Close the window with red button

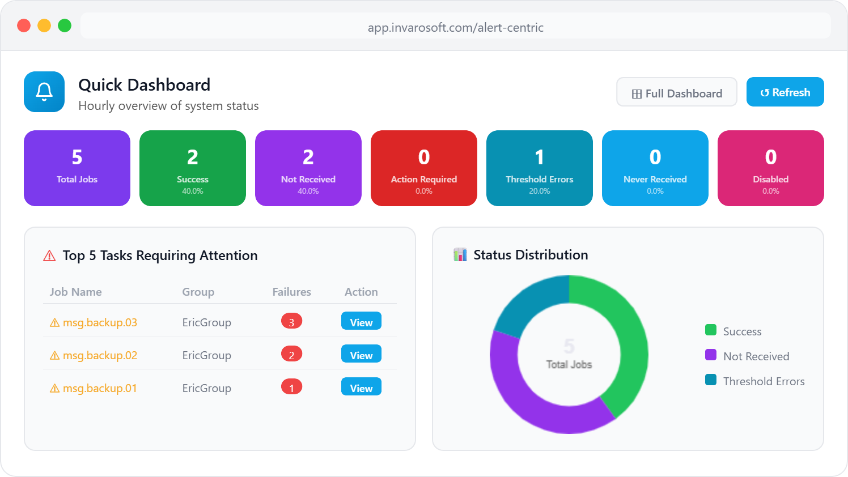tap(24, 25)
